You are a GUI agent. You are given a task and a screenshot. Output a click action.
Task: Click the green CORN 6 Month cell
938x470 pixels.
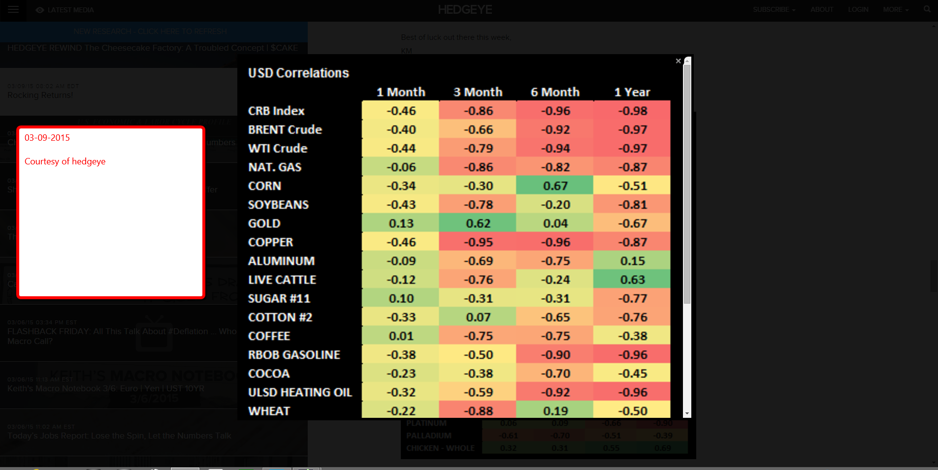click(555, 186)
